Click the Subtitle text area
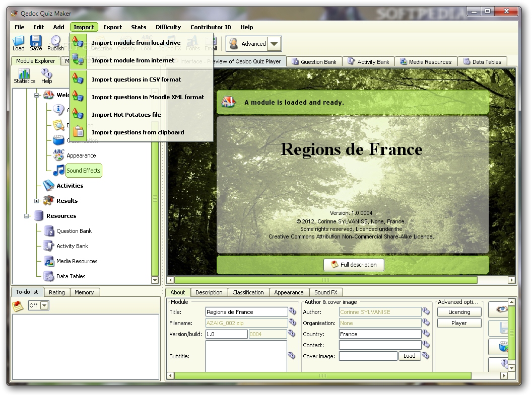532x396 pixels. [x=246, y=356]
